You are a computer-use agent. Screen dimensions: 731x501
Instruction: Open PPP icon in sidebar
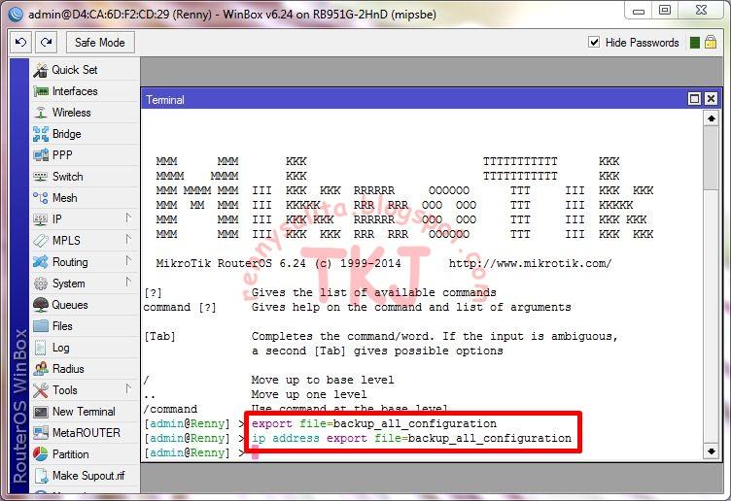[x=41, y=155]
